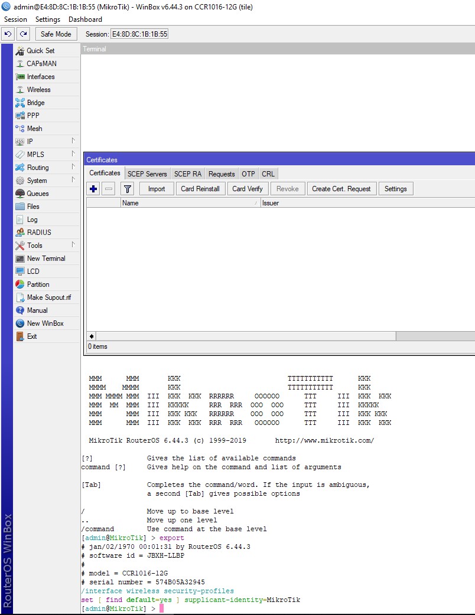Viewport: 475px width, 615px height.
Task: Click the Session address field
Action: tap(140, 34)
